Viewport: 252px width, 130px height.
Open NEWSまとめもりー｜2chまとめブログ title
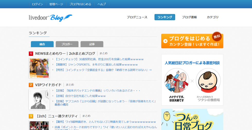click(65, 54)
